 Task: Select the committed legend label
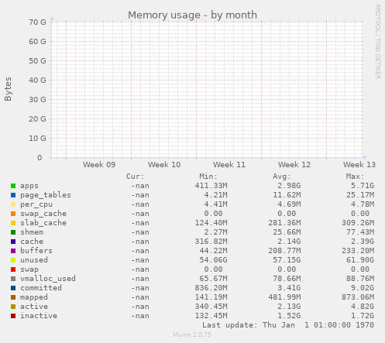[x=41, y=288]
